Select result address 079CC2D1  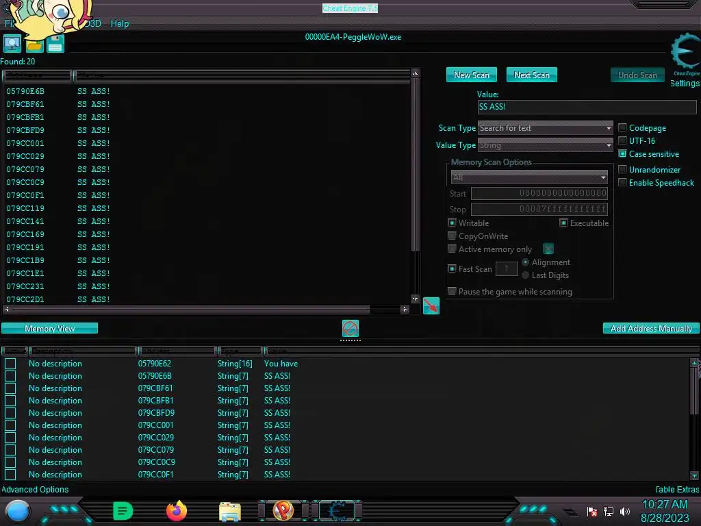tap(25, 299)
